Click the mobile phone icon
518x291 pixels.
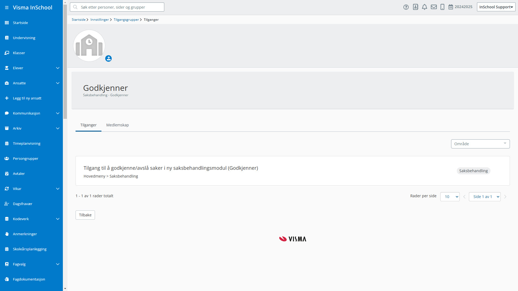tap(442, 7)
